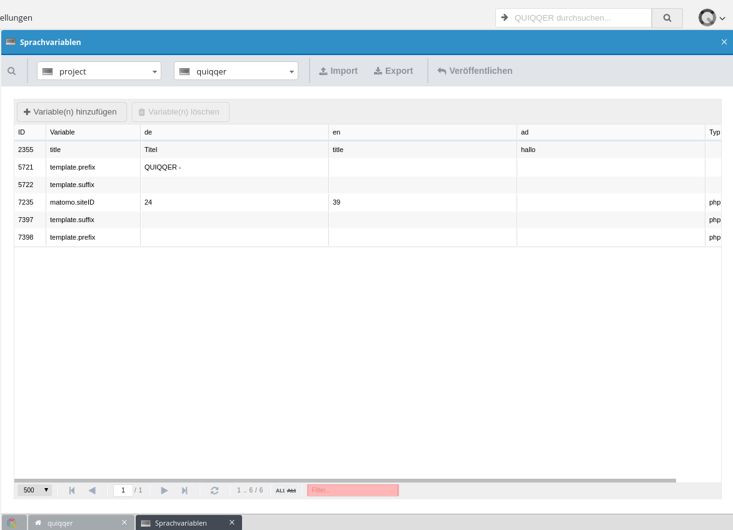Open the 'quiqqer' package dropdown

pos(236,71)
